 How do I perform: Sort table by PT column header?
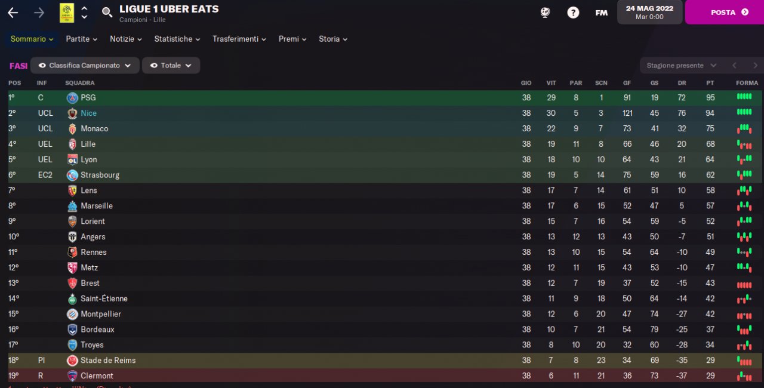(x=710, y=83)
